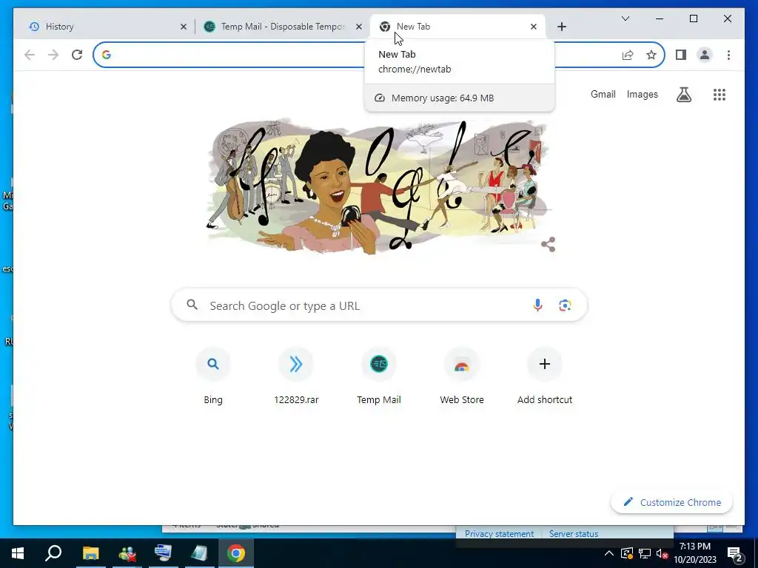Open the 122829.rar shortcut
This screenshot has height=568, width=758.
(x=296, y=376)
